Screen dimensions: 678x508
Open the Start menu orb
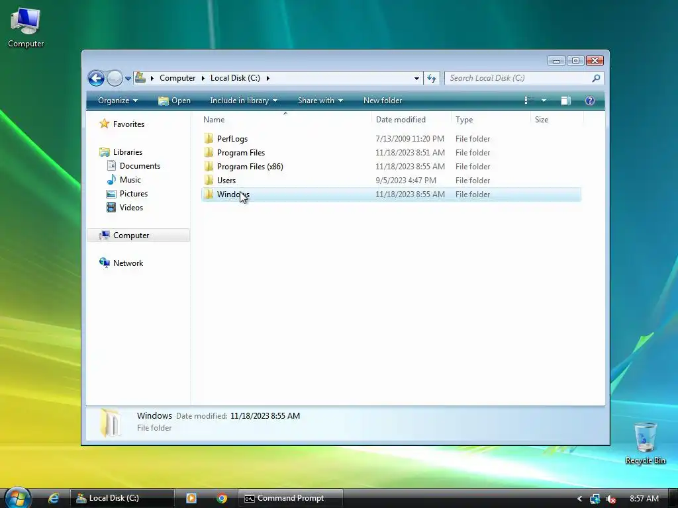coord(18,497)
